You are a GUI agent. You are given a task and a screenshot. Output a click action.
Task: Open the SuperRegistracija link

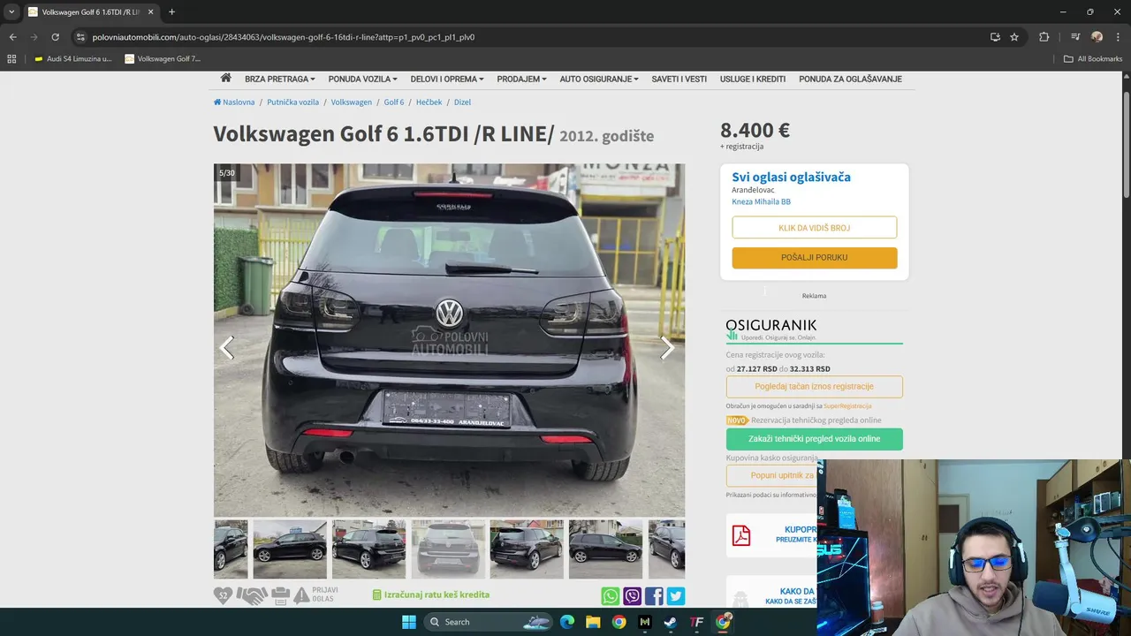coord(847,406)
